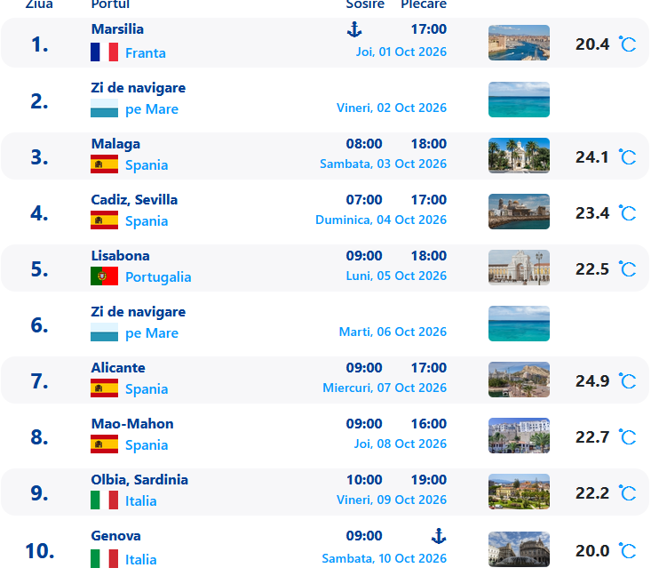This screenshot has width=651, height=576.
Task: Open the Franta country link
Action: pyautogui.click(x=146, y=53)
